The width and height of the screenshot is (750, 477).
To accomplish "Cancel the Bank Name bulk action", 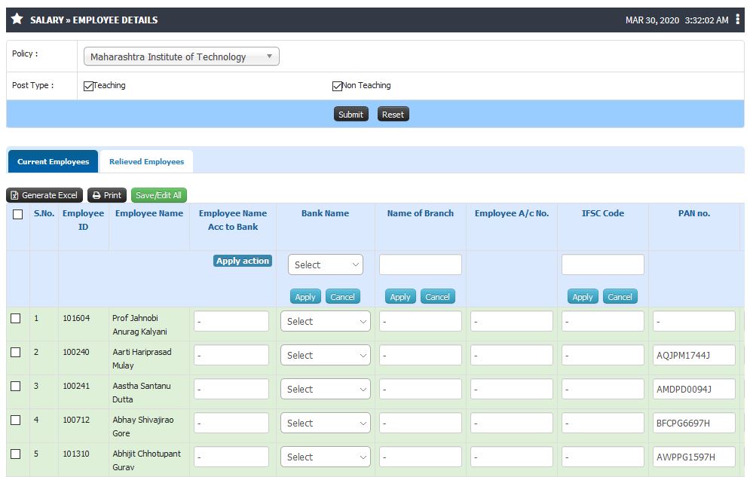I will click(x=342, y=297).
